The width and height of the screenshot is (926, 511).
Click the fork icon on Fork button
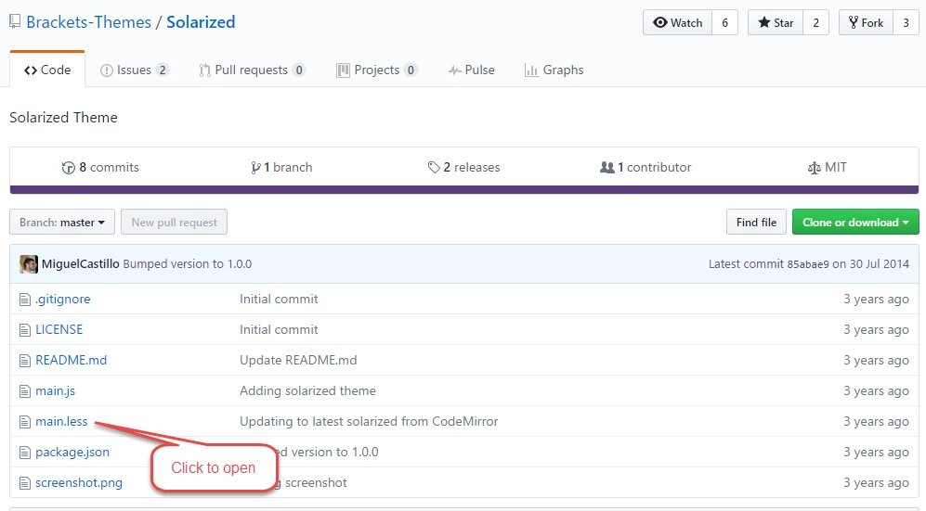click(x=854, y=22)
